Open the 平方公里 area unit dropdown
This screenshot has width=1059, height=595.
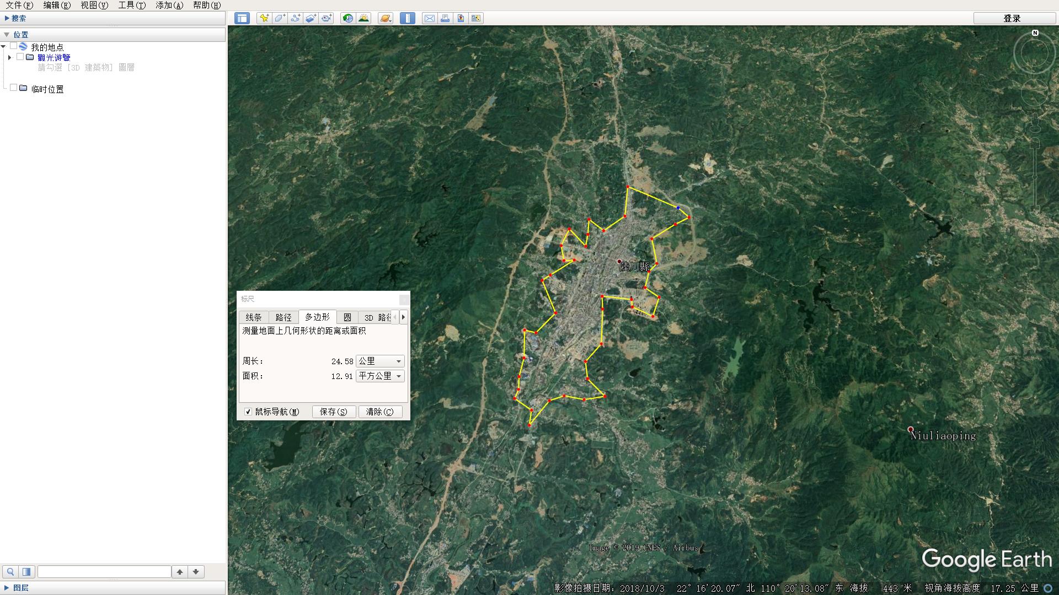pyautogui.click(x=399, y=376)
